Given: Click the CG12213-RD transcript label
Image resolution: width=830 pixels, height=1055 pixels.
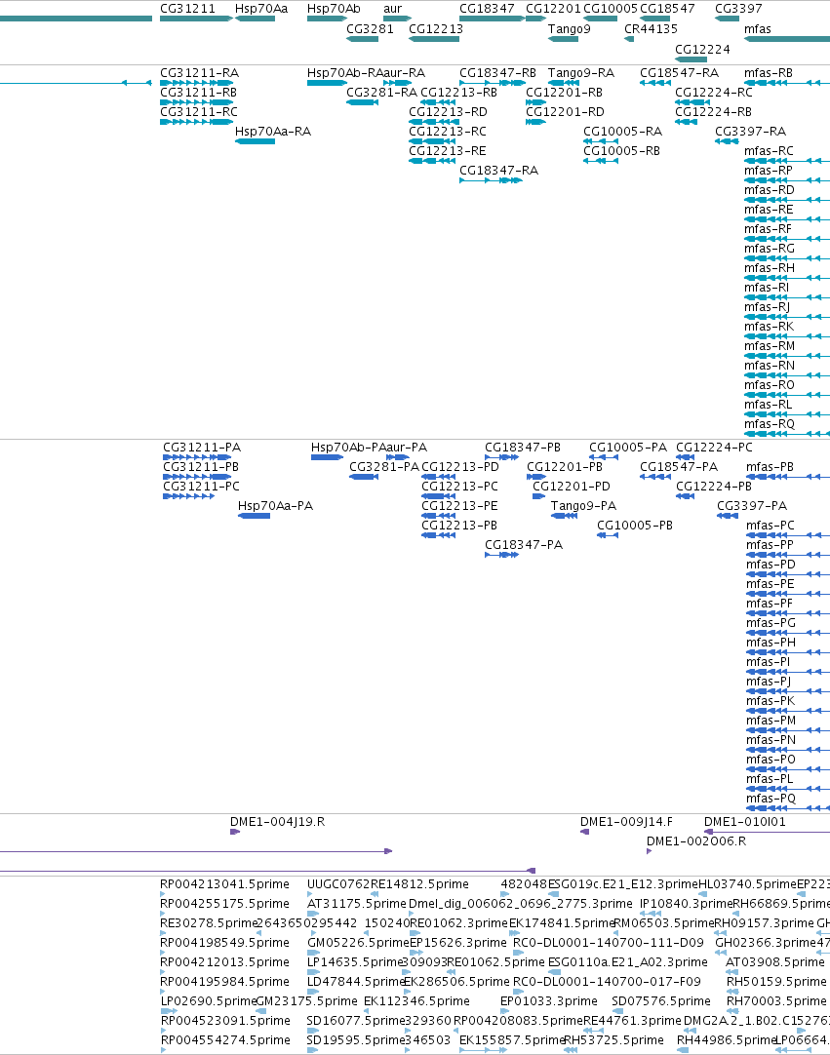Looking at the screenshot, I should click(x=449, y=112).
